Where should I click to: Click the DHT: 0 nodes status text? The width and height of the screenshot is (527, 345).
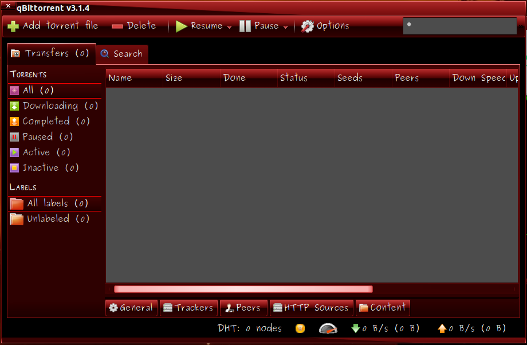tap(249, 328)
